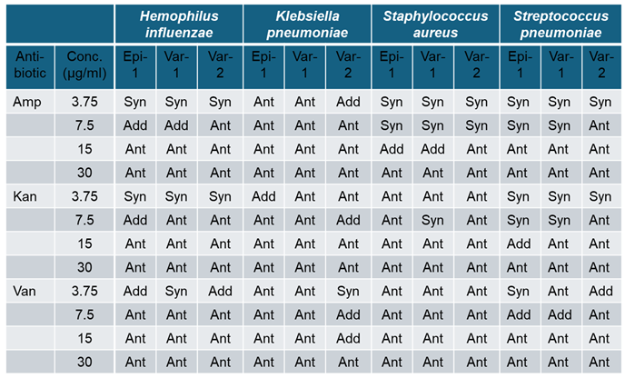Select the Add cell in Kan 3.75 row
This screenshot has height=378, width=625.
tap(263, 196)
